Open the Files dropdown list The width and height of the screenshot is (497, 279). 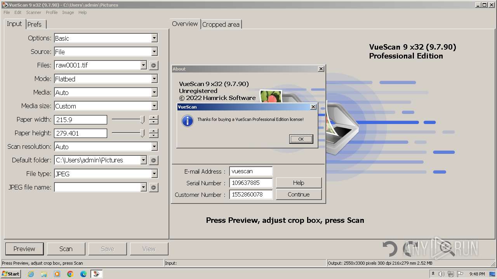[143, 65]
